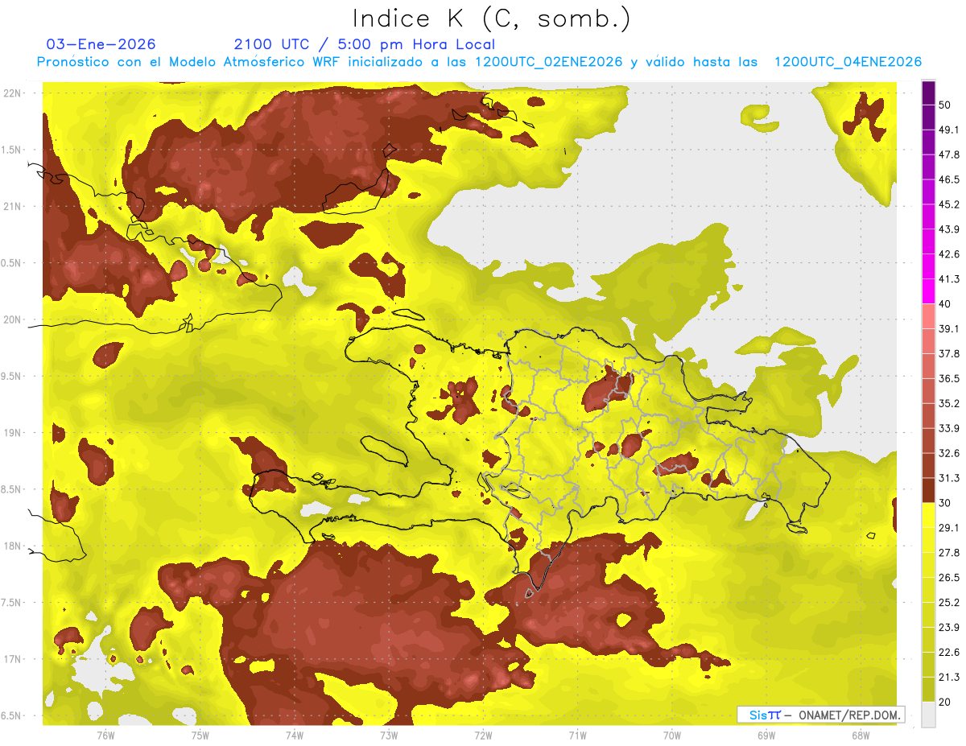Click the colorbar value 23.9
966x746 pixels.
click(950, 628)
